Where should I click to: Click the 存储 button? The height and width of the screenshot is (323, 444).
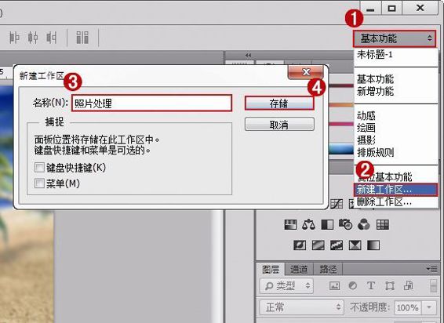click(279, 103)
